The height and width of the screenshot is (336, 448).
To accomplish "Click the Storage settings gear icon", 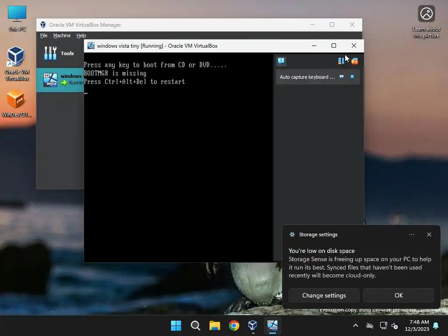I will coord(292,234).
